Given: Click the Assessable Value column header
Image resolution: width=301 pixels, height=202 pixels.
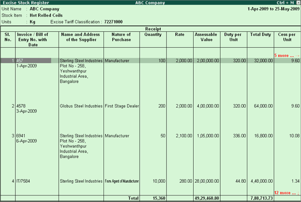Looking at the screenshot, I should (206, 37).
